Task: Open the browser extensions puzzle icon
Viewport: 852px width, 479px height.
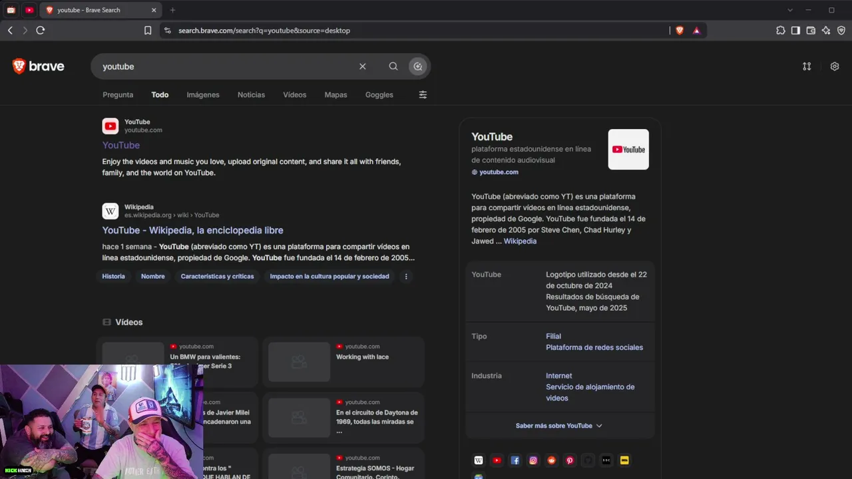Action: (x=781, y=30)
